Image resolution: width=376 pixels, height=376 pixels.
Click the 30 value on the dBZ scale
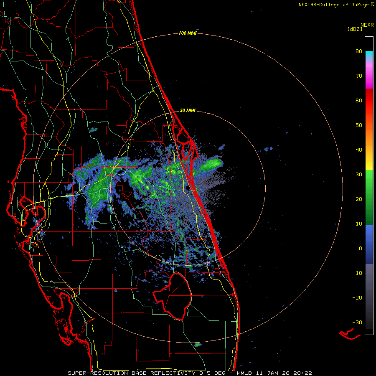pos(359,175)
